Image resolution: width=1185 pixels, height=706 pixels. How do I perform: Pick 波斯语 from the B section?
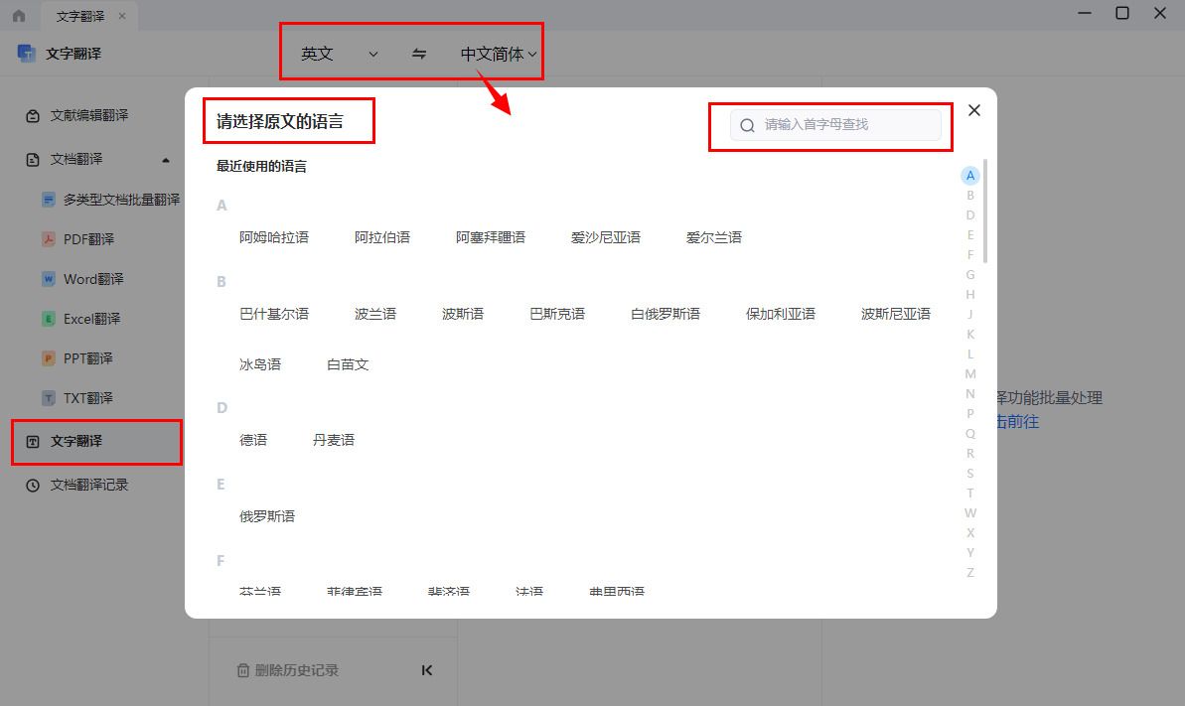(x=463, y=314)
